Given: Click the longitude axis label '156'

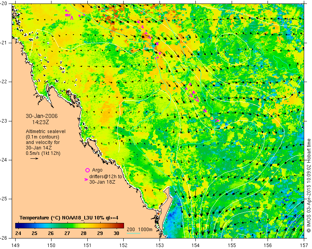Looking at the screenshot, I should [268, 245].
